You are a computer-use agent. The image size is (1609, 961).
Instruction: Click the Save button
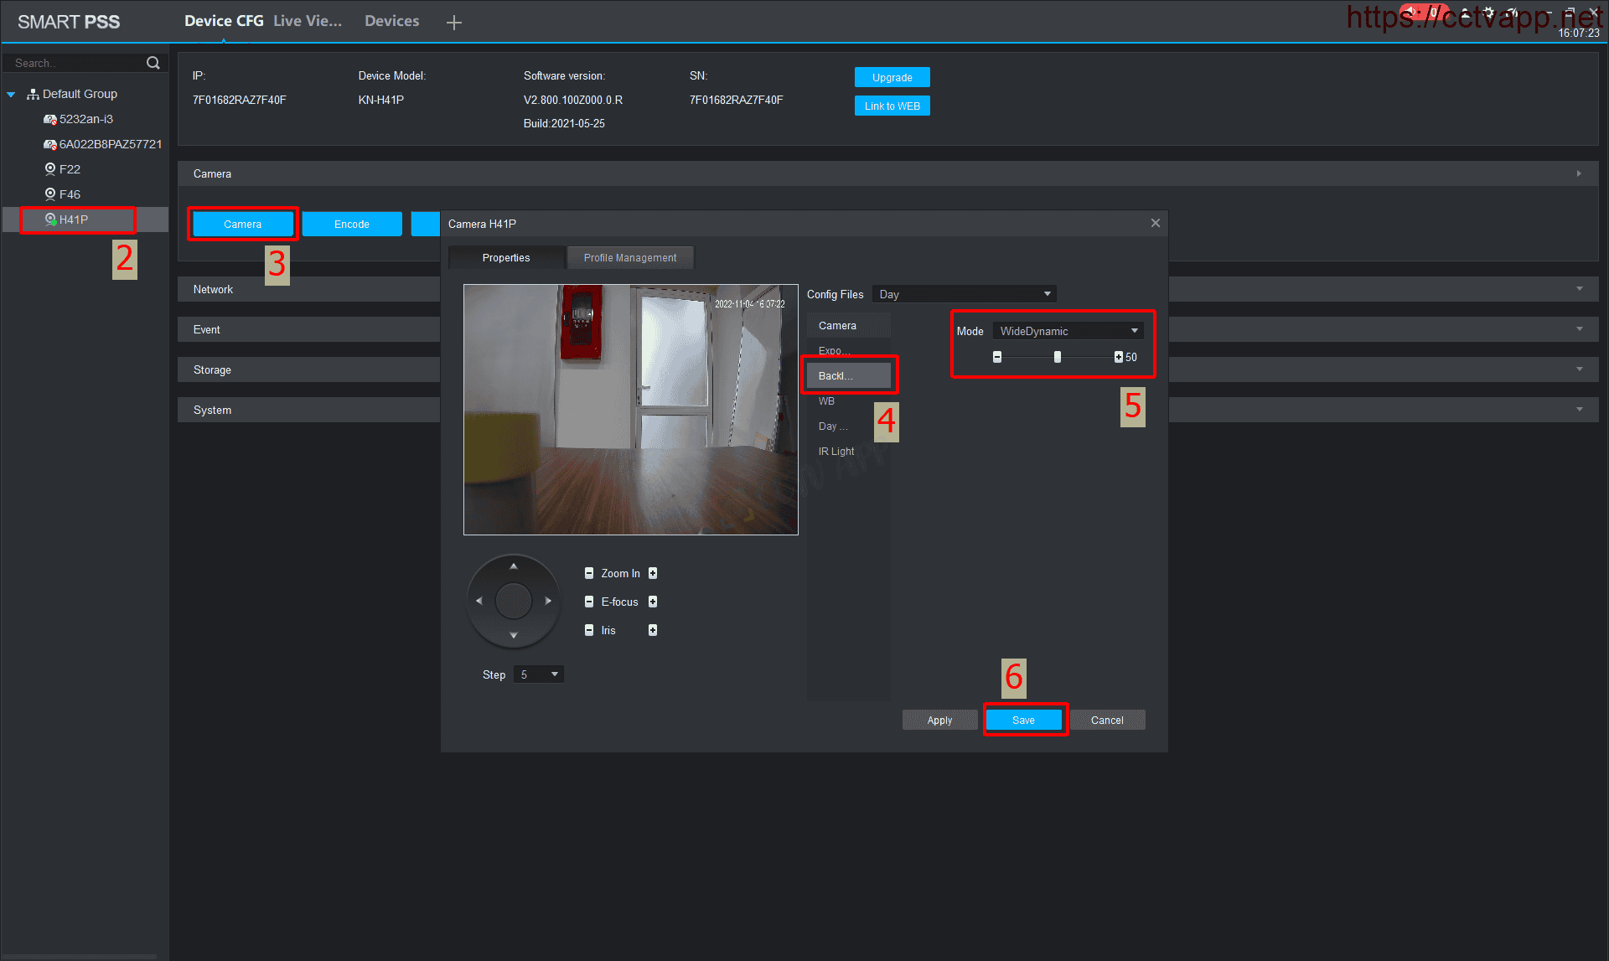click(x=1023, y=720)
